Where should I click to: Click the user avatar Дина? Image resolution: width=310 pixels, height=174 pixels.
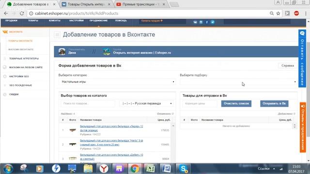pos(62,52)
